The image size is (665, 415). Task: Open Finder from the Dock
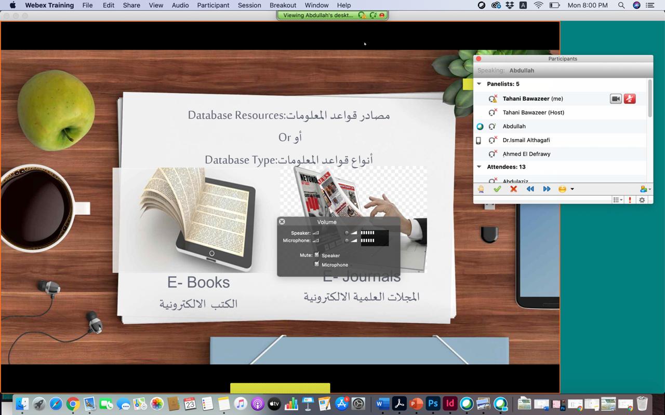tap(22, 404)
